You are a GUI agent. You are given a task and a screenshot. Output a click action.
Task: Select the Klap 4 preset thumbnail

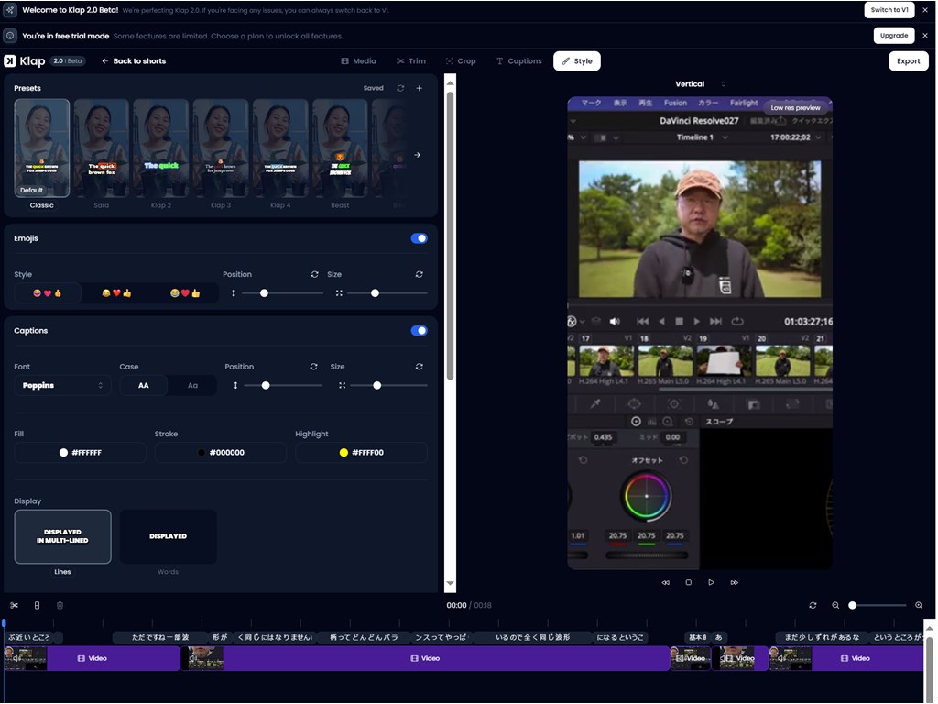click(280, 148)
